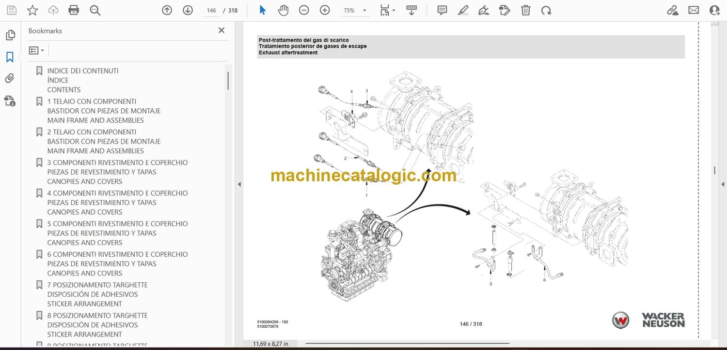Open the bookmarks options dropdown menu
The height and width of the screenshot is (350, 727).
pyautogui.click(x=36, y=50)
